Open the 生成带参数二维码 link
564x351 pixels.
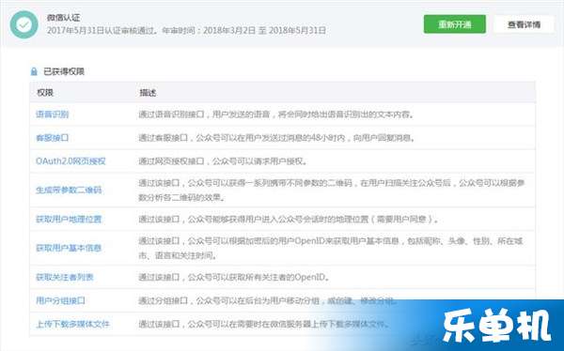pos(69,190)
